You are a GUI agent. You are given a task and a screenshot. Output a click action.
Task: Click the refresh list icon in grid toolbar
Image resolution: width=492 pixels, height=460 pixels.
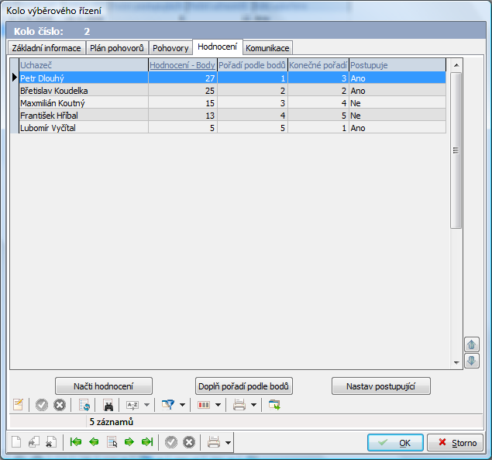[x=85, y=405]
